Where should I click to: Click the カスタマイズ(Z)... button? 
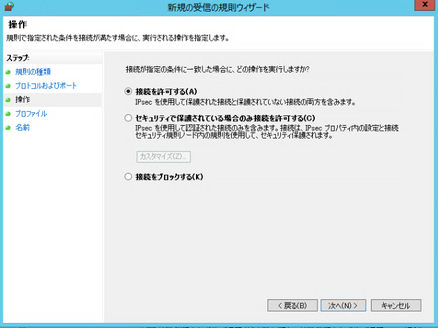tap(163, 156)
